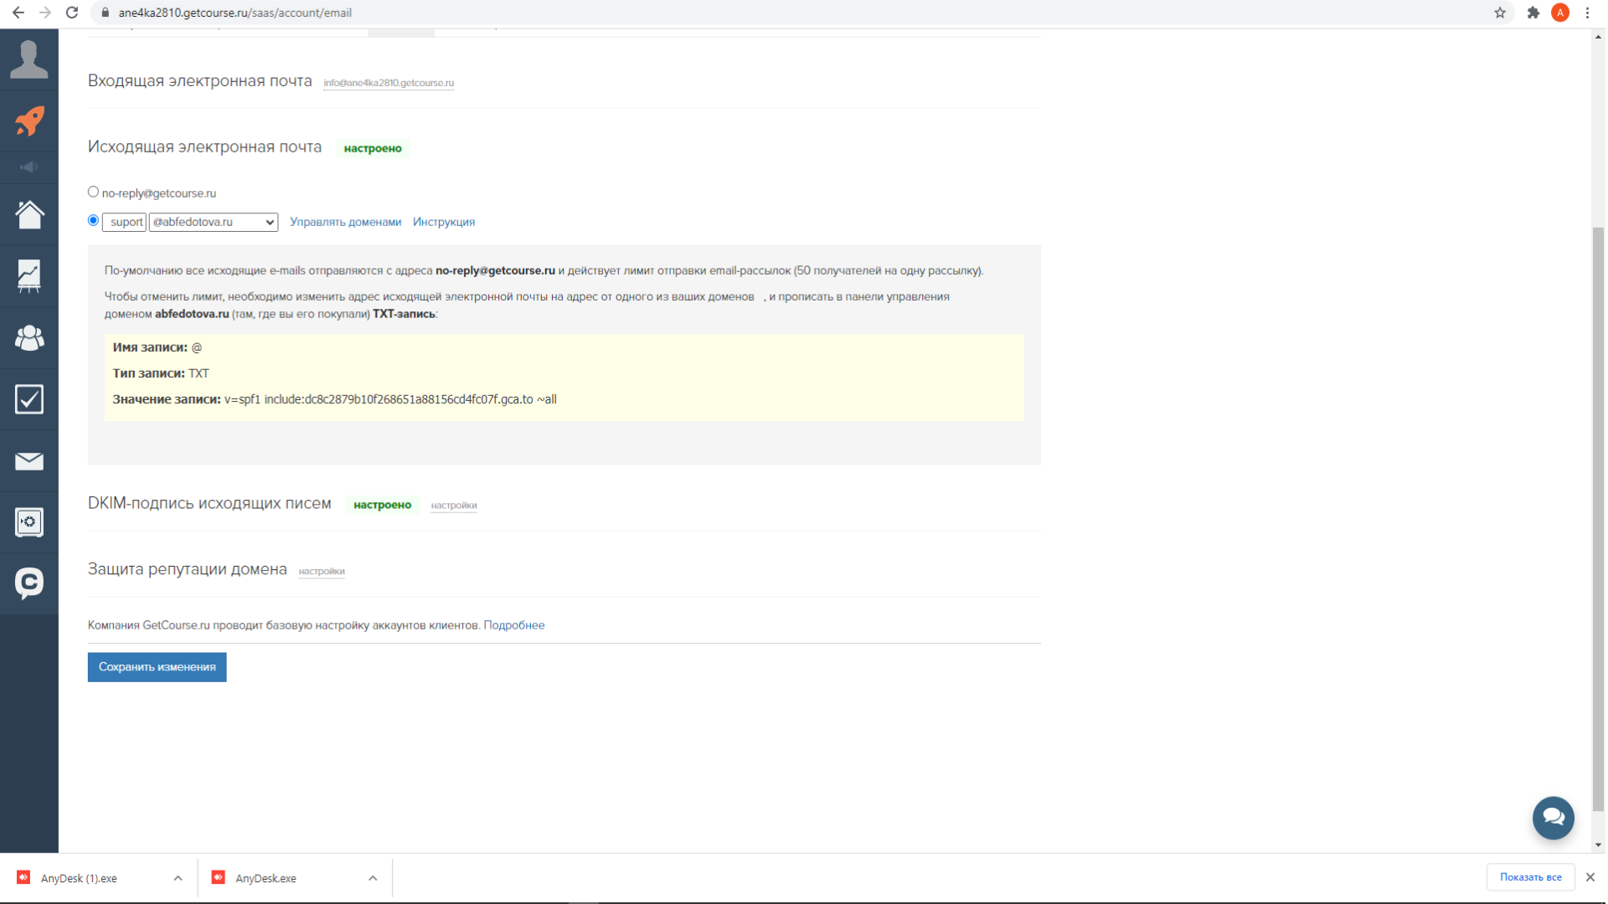Click the Сохранить изменения button
1608x904 pixels.
tap(157, 667)
